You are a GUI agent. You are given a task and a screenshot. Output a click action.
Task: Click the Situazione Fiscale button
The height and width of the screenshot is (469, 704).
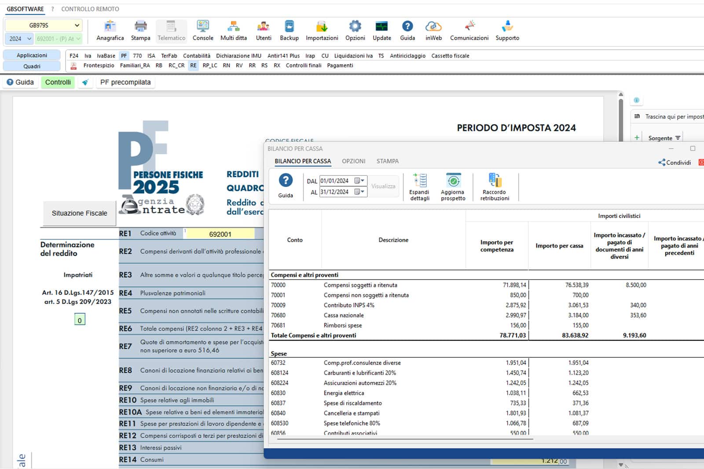(x=79, y=213)
